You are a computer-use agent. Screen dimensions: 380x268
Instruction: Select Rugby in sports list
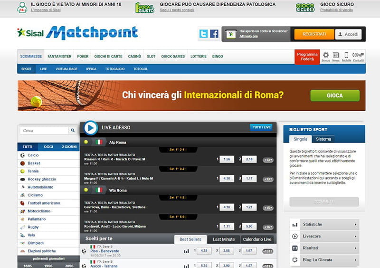48,227
